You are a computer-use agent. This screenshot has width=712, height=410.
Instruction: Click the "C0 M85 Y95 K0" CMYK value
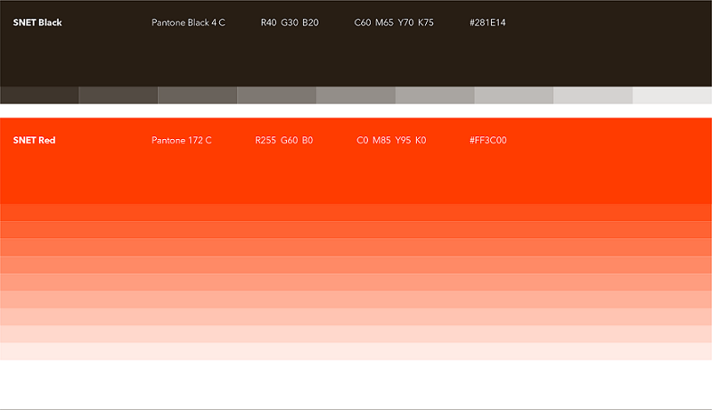point(392,140)
